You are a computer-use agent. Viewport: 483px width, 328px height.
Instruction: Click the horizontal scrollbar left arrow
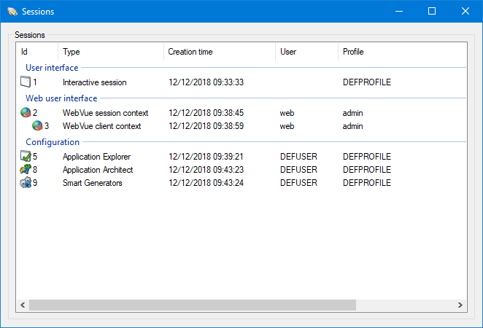tap(23, 305)
